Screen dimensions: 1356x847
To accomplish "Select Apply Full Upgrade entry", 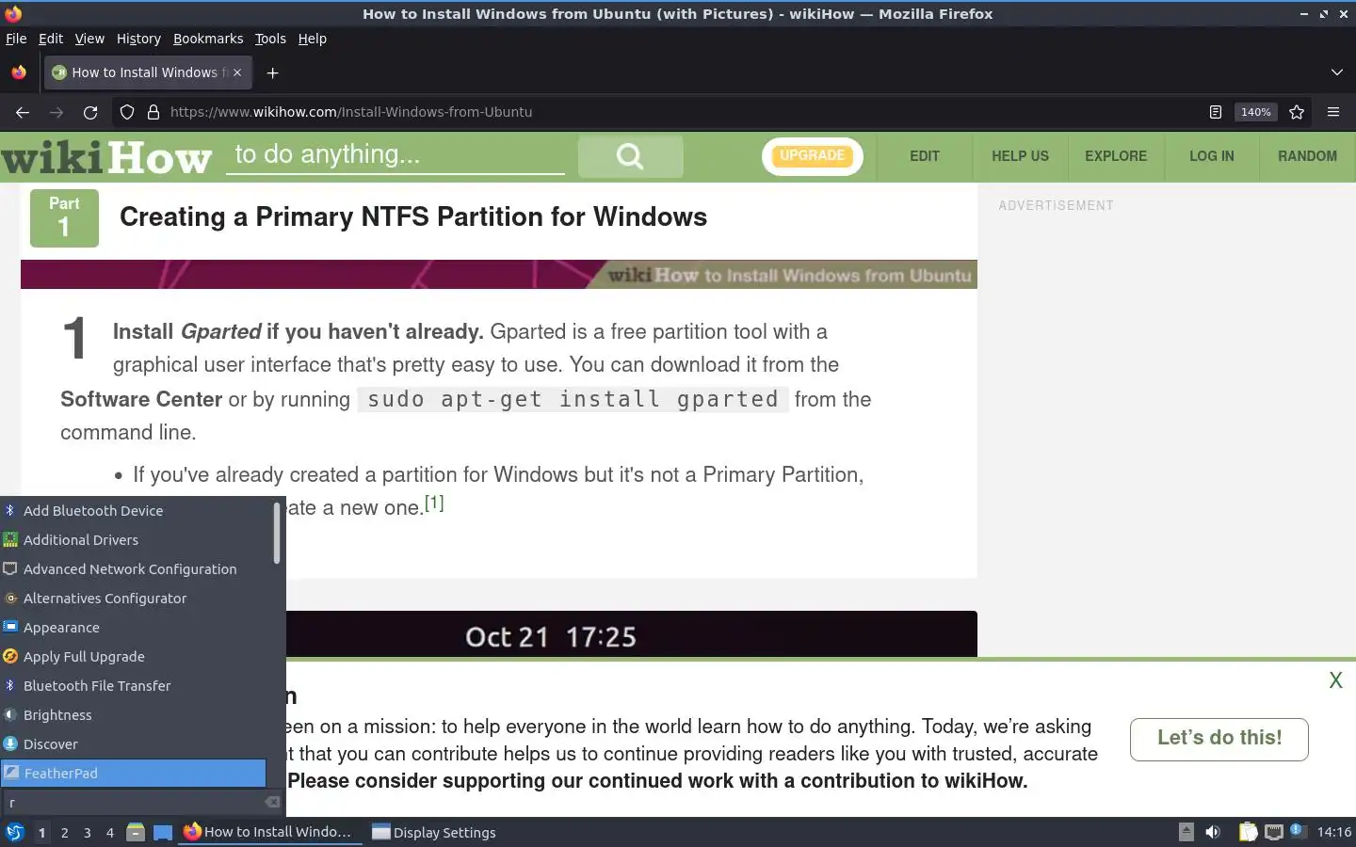I will tap(134, 657).
